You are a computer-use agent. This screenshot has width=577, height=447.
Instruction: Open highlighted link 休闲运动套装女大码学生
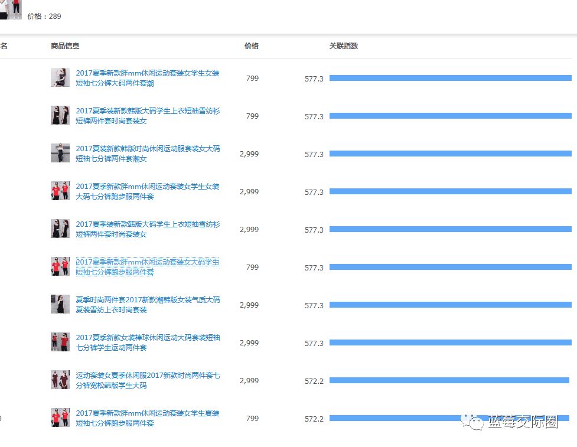click(x=147, y=267)
